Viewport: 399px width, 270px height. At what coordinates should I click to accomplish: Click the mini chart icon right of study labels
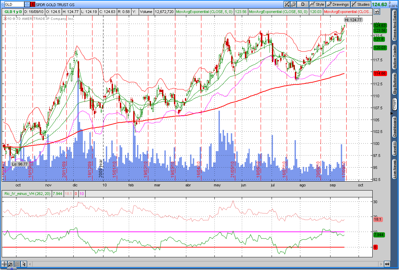tap(377, 11)
